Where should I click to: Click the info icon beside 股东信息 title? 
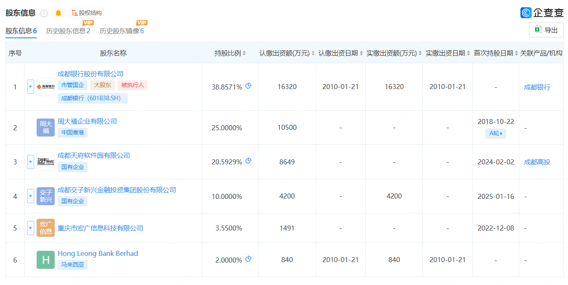tap(44, 13)
